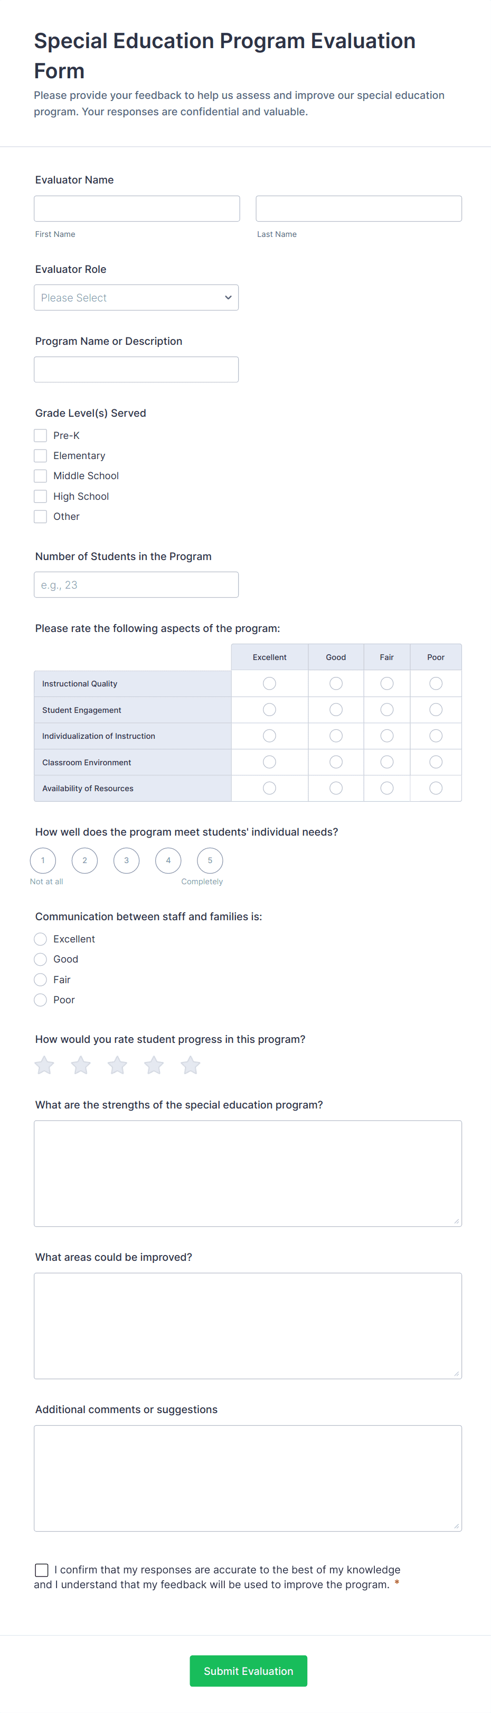491x1713 pixels.
Task: Select Good for staff-family communication
Action: click(41, 959)
